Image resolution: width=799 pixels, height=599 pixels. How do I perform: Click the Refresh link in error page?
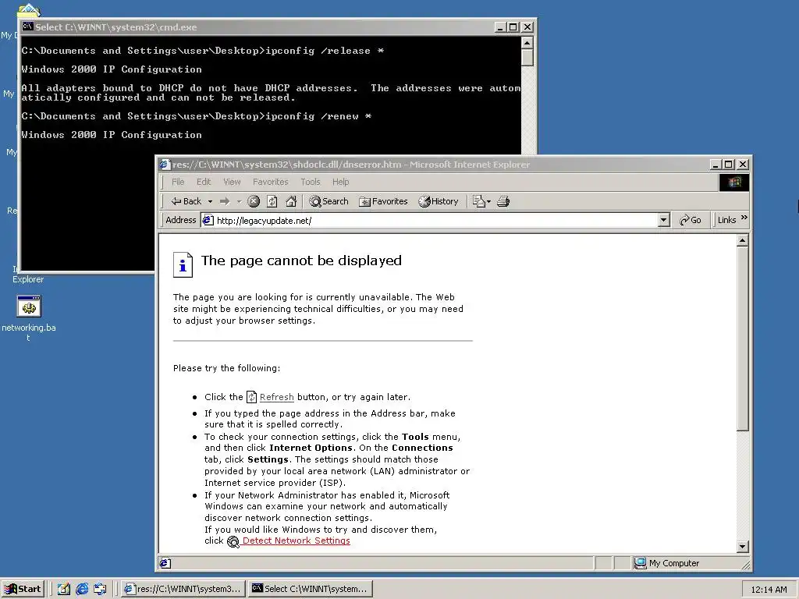[277, 397]
